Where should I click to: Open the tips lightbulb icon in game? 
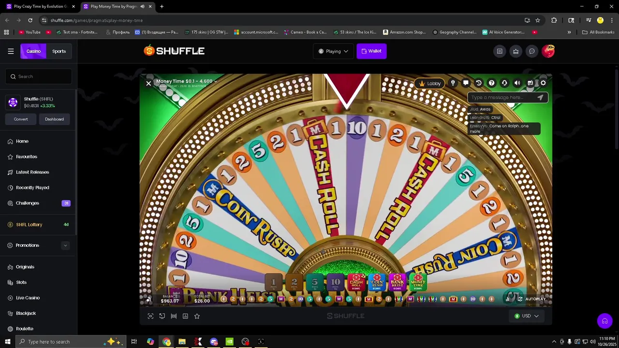tap(453, 83)
